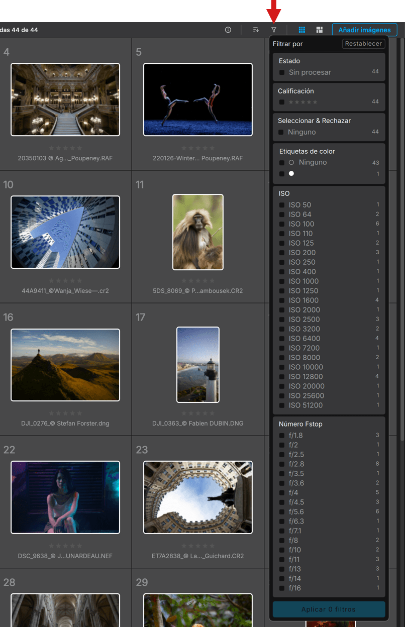Enable the ISO 64 filter
The height and width of the screenshot is (627, 405).
click(x=282, y=215)
